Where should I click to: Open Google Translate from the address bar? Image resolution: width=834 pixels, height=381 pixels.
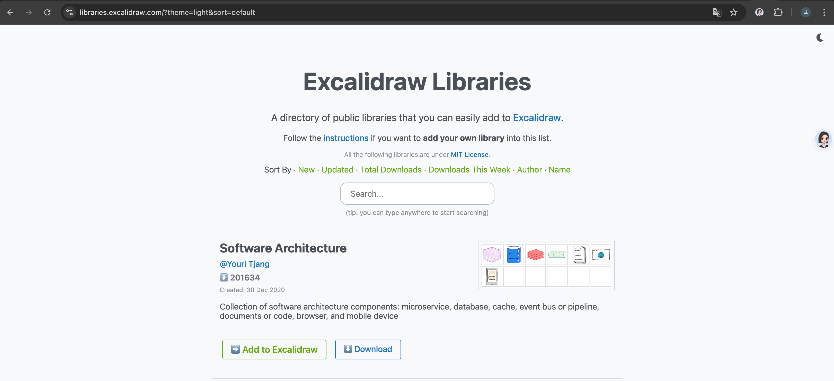717,12
